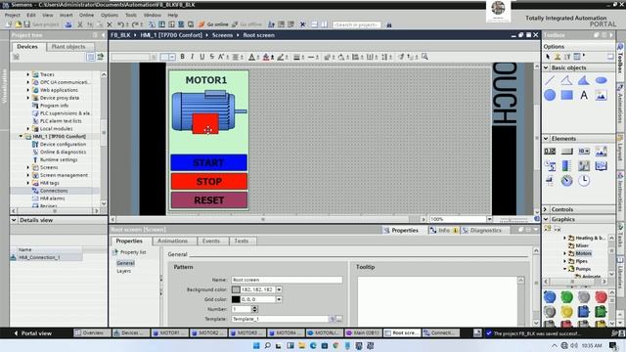The image size is (626, 352).
Task: Toggle Italic text formatting
Action: [x=192, y=57]
